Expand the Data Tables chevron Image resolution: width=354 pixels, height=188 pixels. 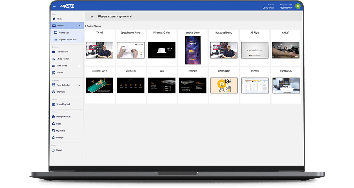click(79, 66)
